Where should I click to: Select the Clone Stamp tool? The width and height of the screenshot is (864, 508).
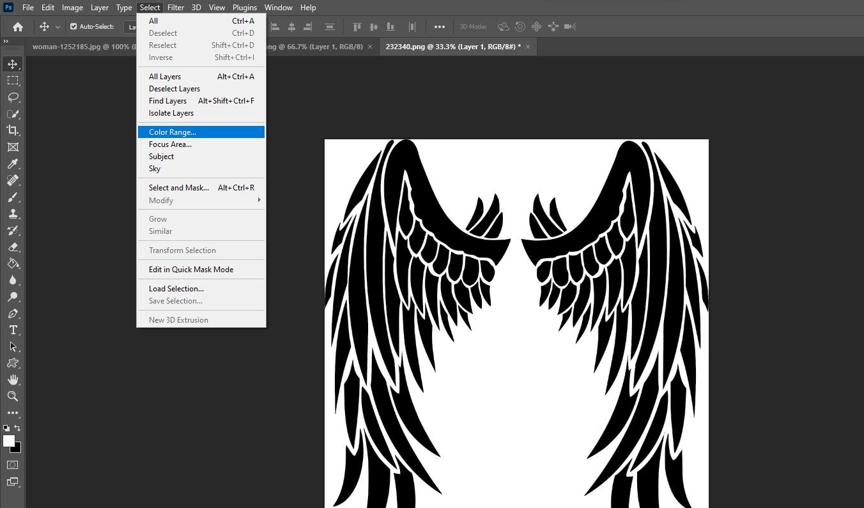pyautogui.click(x=13, y=213)
